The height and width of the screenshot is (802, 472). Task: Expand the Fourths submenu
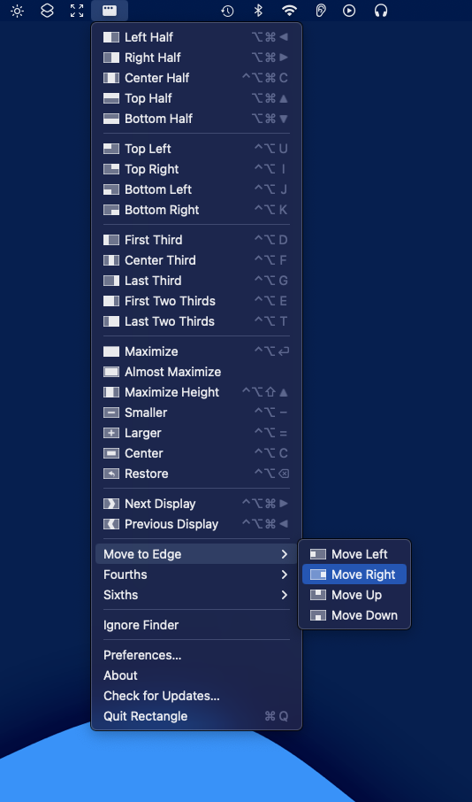point(196,575)
